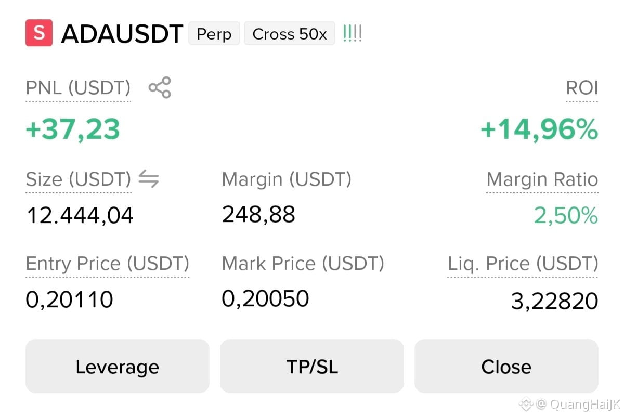The height and width of the screenshot is (417, 624).
Task: Click the green ADL indicator bars
Action: pos(352,34)
